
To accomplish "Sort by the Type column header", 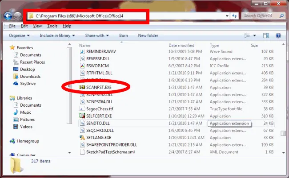I will 214,45.
